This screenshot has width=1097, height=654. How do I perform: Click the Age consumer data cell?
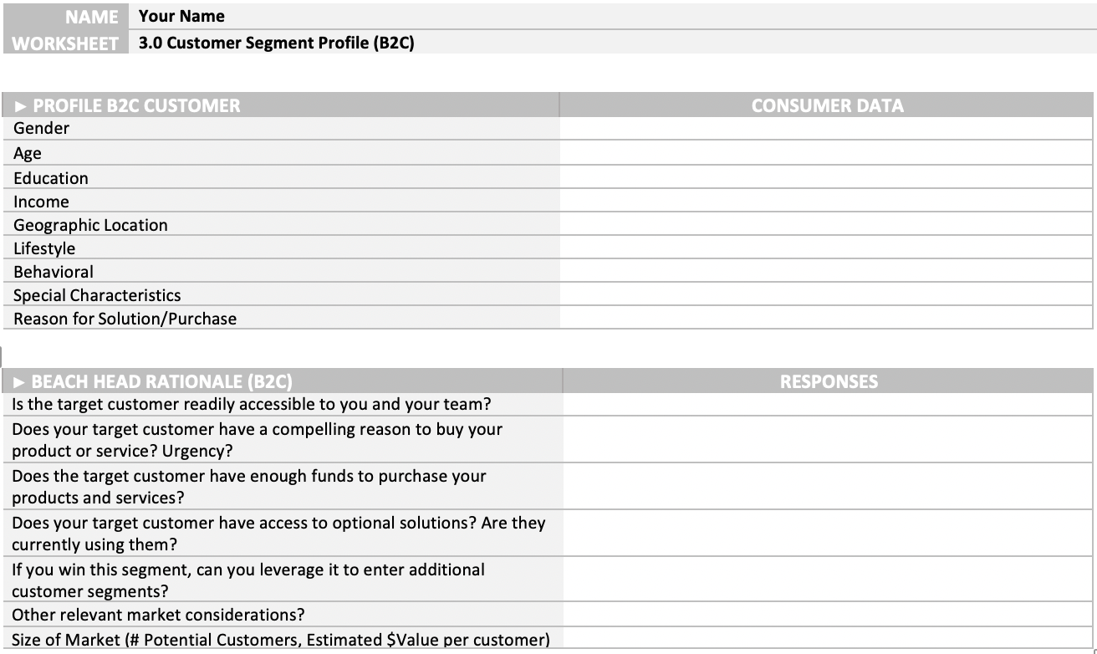826,153
